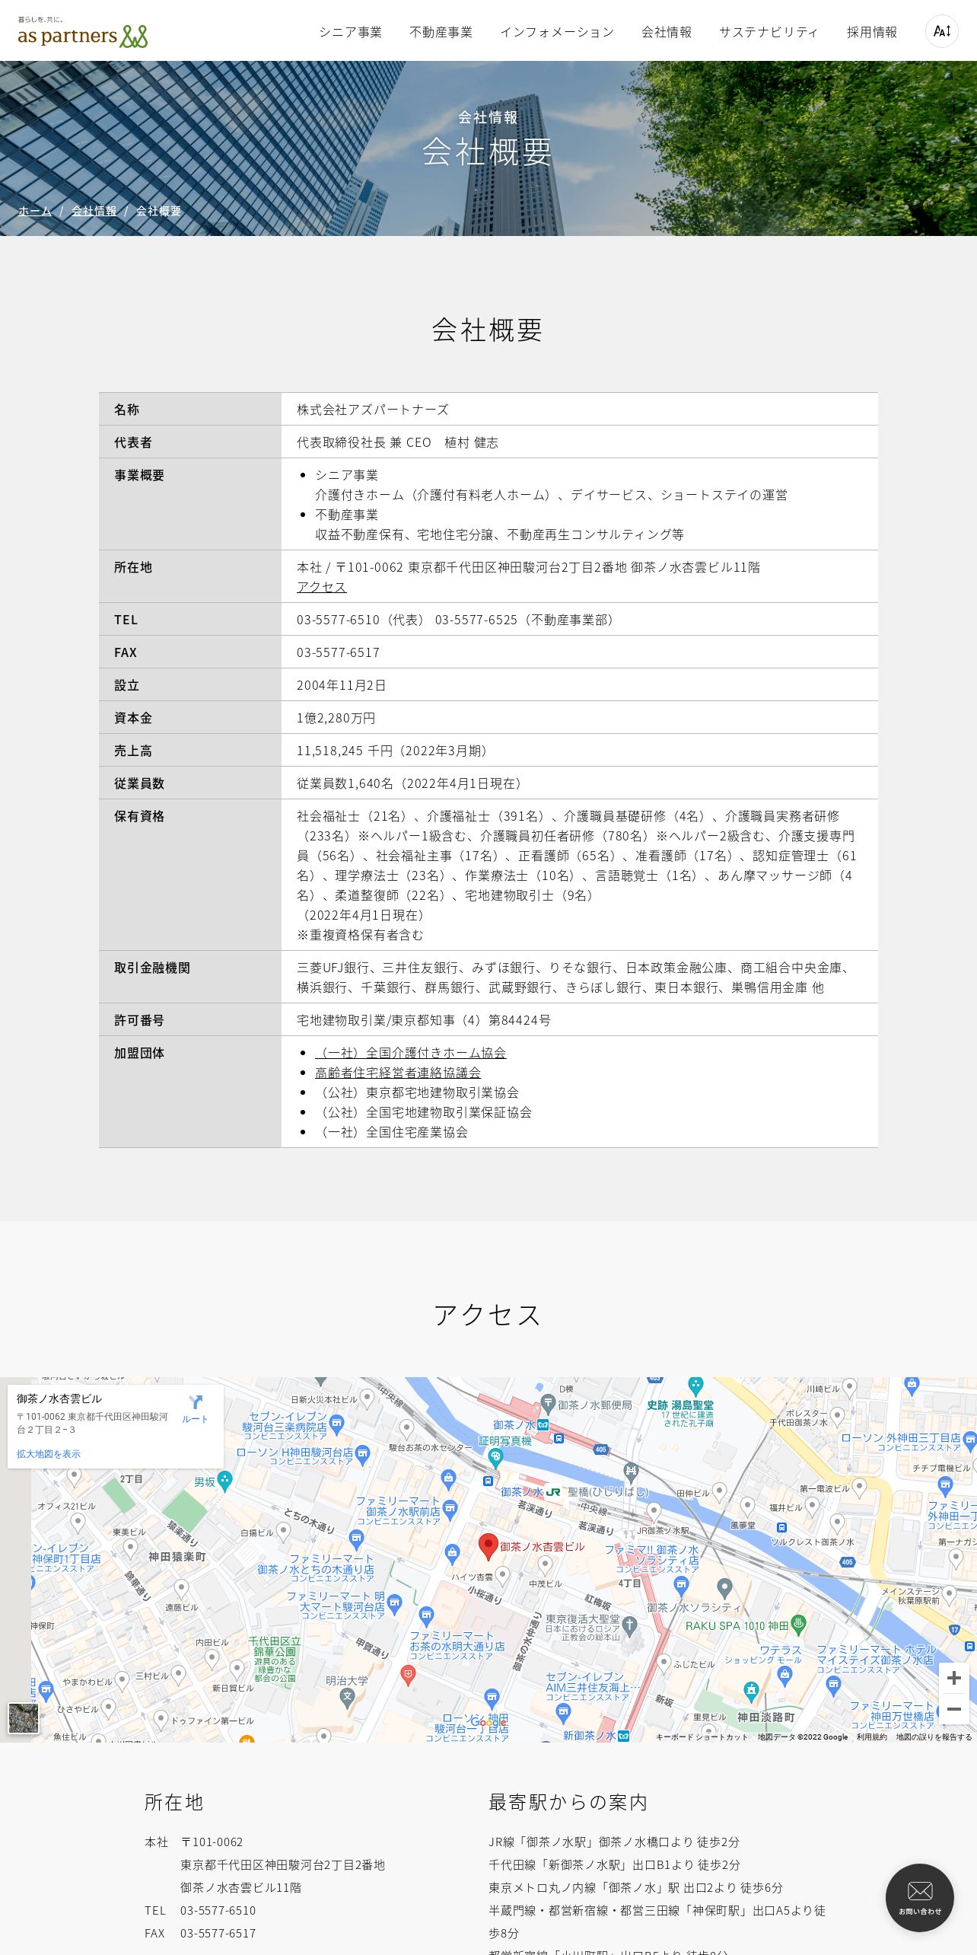The width and height of the screenshot is (977, 1955).
Task: Switch map to satellite imagery thumbnail
Action: click(24, 1718)
